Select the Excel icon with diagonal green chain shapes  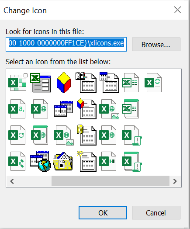pyautogui.click(x=17, y=161)
